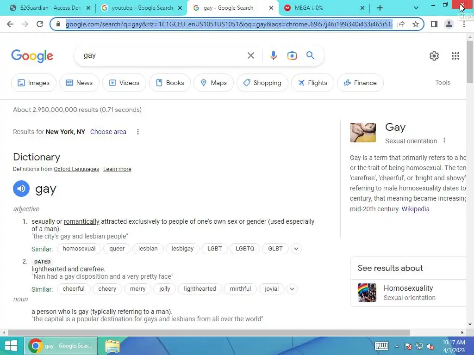Close the youtube Google Search tab
Image resolution: width=474 pixels, height=355 pixels.
tap(180, 8)
